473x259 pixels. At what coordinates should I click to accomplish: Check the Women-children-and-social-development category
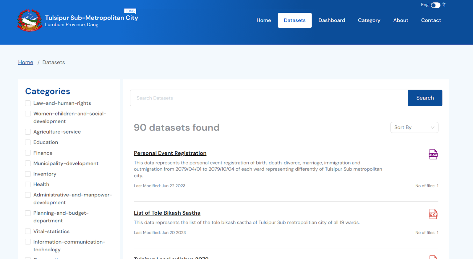[x=28, y=114]
